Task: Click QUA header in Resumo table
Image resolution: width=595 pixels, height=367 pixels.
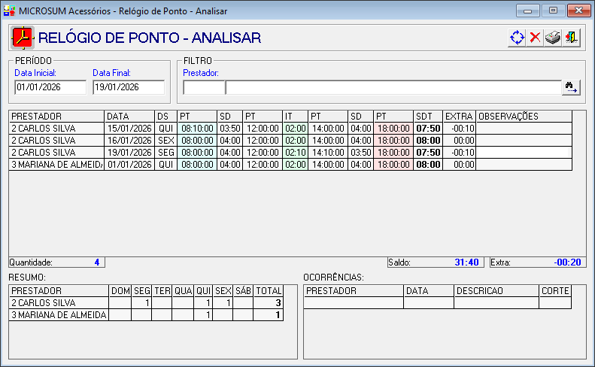Action: 183,291
